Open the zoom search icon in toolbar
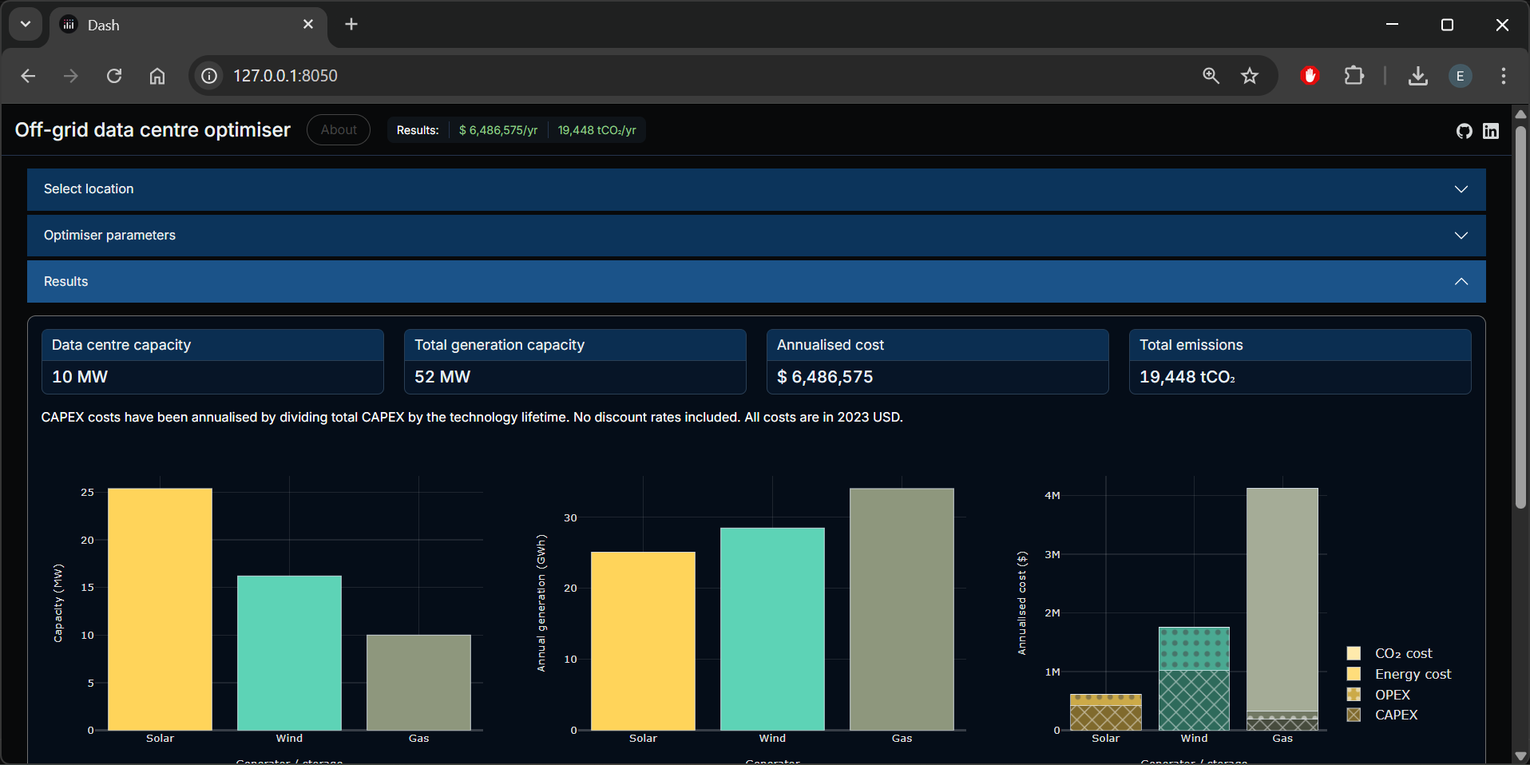Image resolution: width=1530 pixels, height=765 pixels. point(1211,76)
